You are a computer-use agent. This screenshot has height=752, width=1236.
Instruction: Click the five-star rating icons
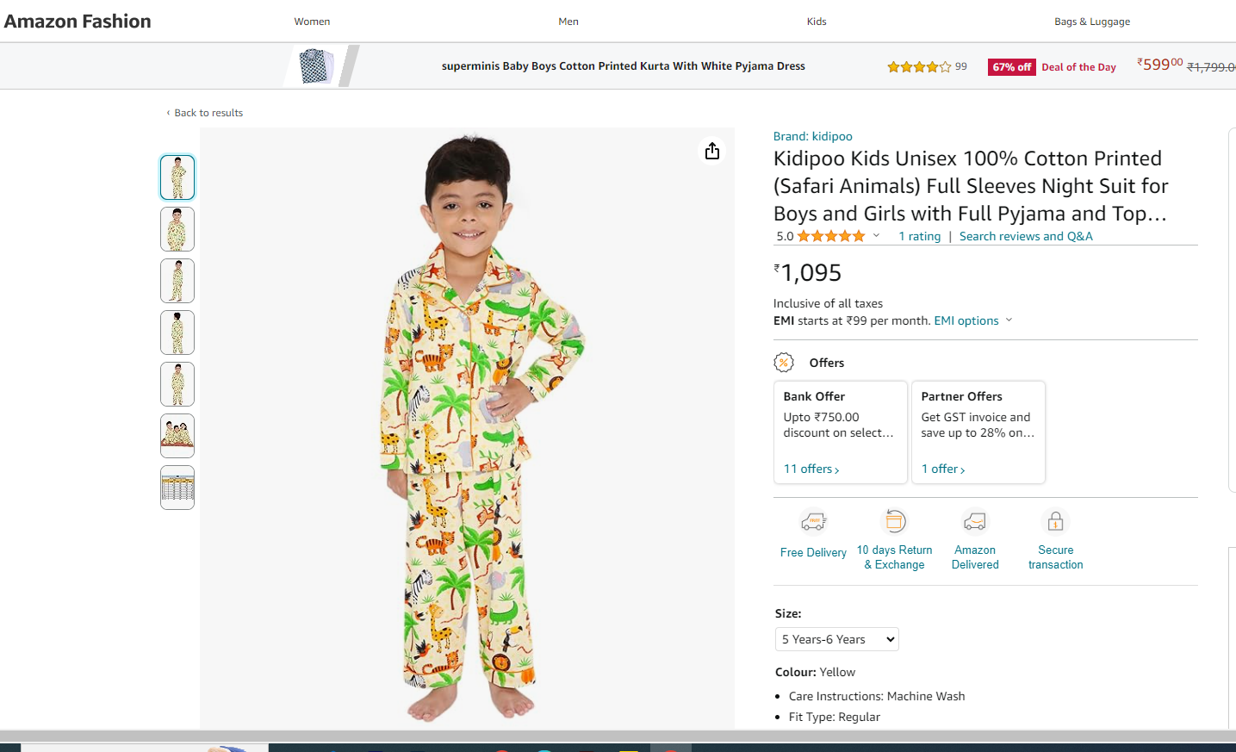click(x=831, y=236)
